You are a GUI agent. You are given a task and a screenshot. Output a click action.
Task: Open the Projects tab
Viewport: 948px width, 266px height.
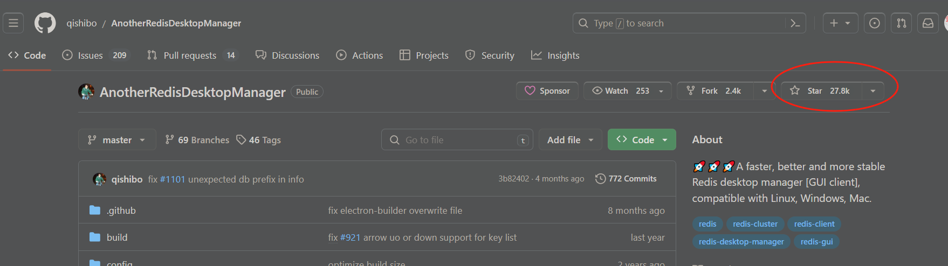point(424,55)
